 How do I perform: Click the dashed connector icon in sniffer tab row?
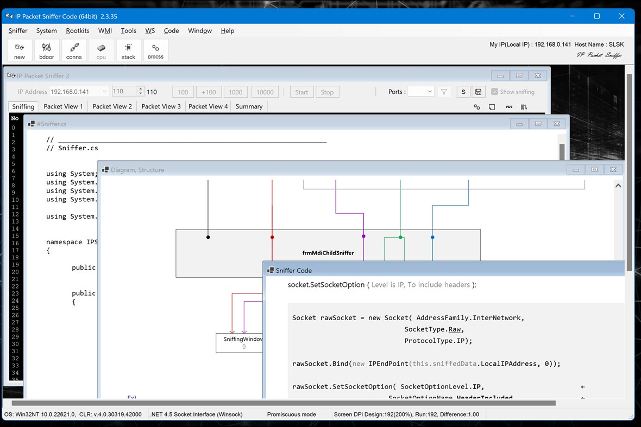[x=508, y=107]
